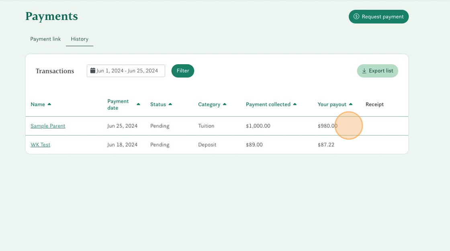This screenshot has width=450, height=251.
Task: Select the History tab
Action: tap(80, 39)
